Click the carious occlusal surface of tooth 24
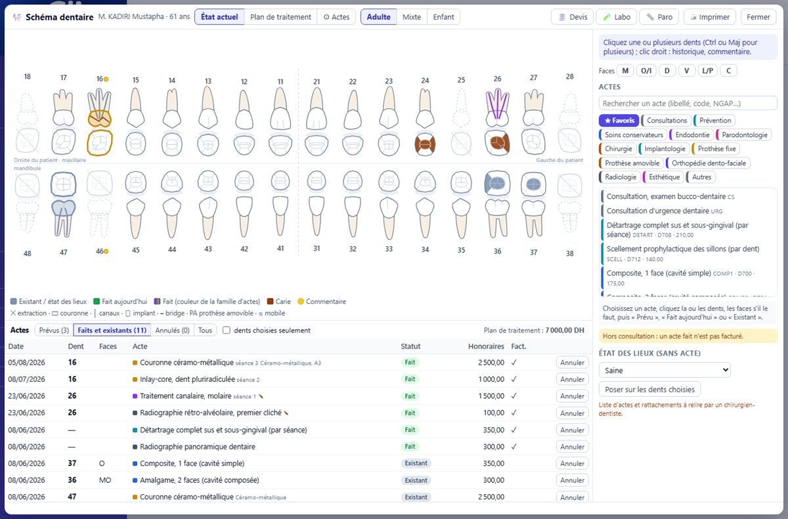The width and height of the screenshot is (788, 519). coord(425,144)
